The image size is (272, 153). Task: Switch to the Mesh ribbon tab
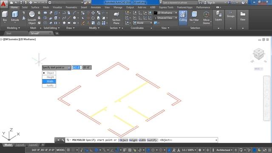point(46,7)
